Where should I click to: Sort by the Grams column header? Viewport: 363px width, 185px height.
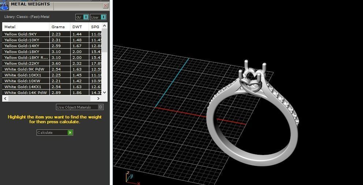(60, 27)
